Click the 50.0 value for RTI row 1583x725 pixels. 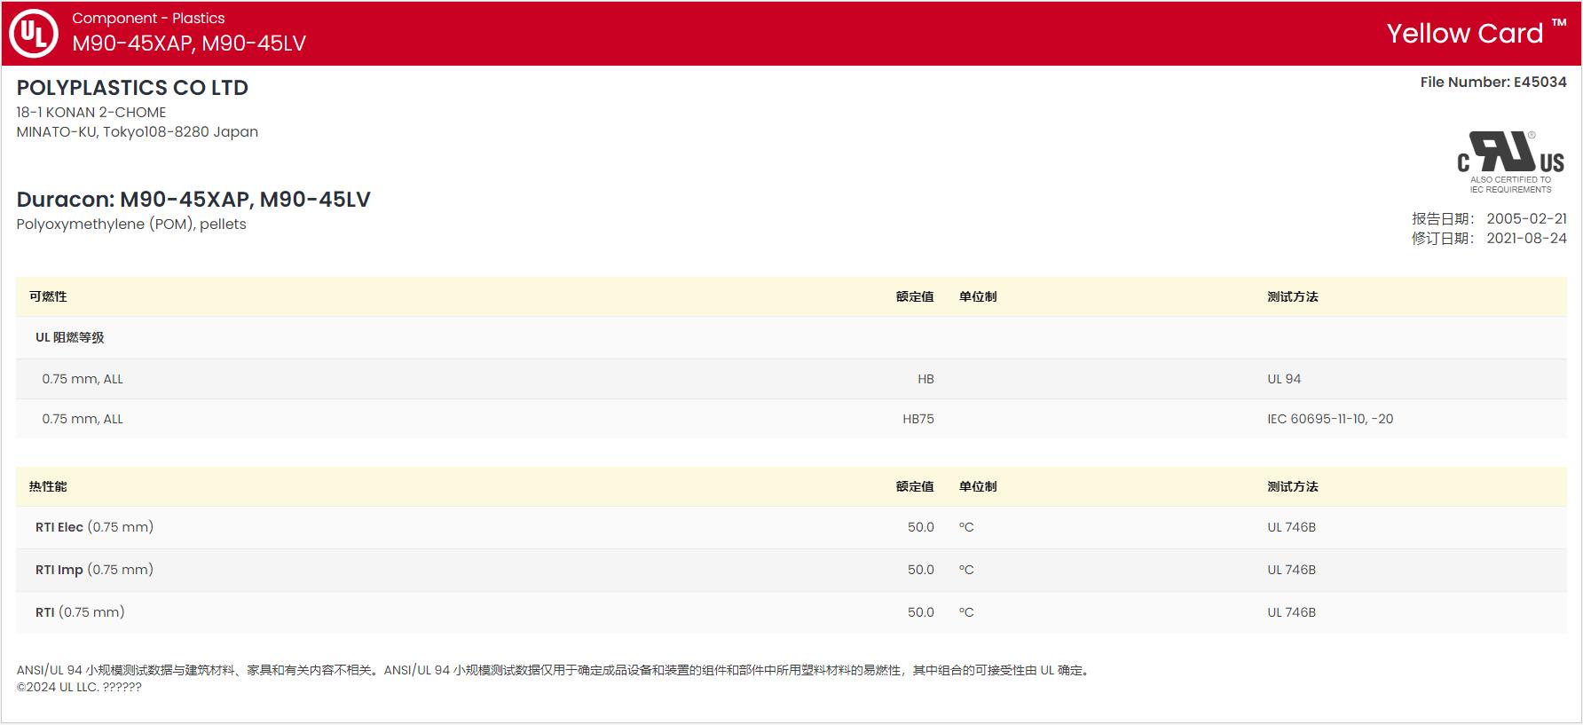[921, 612]
